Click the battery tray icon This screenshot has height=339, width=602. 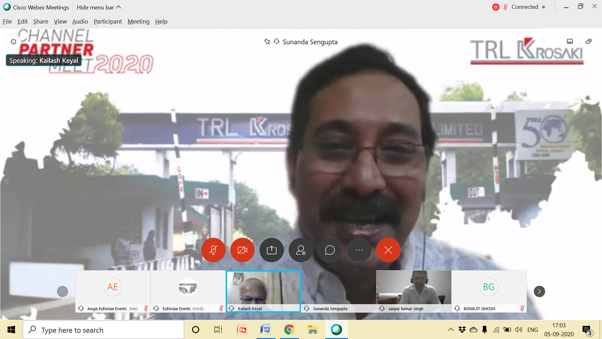pyautogui.click(x=507, y=330)
